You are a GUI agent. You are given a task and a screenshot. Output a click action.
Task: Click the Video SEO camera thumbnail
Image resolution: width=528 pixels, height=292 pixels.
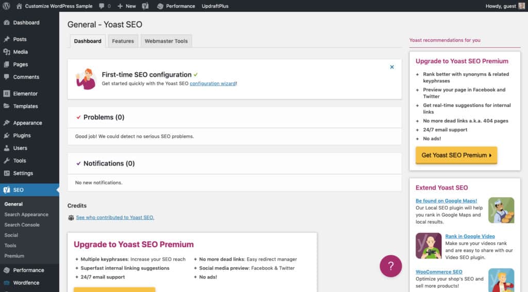click(x=428, y=246)
